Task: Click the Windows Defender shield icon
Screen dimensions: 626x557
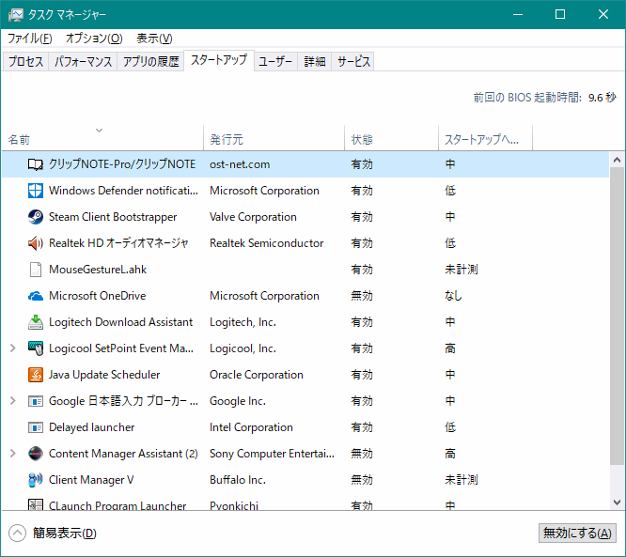Action: click(36, 191)
